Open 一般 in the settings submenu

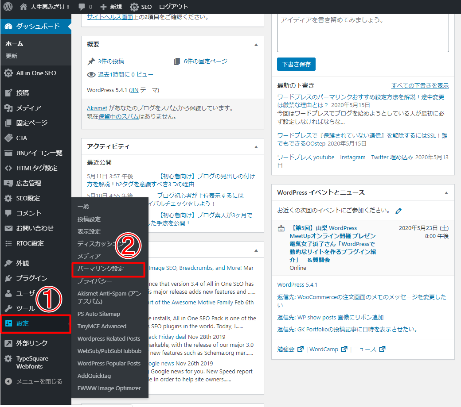(x=83, y=207)
